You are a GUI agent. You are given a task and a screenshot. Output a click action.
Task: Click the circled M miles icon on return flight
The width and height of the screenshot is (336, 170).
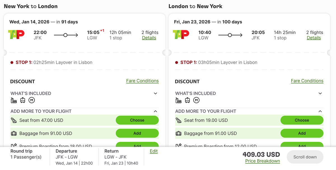click(x=196, y=100)
